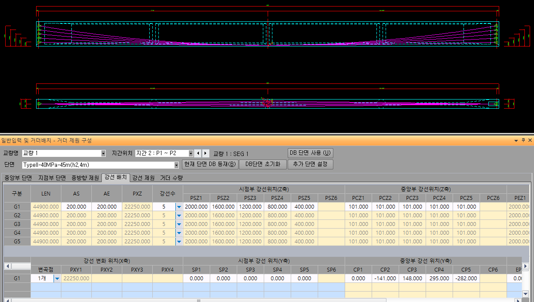This screenshot has width=534, height=302.
Task: Switch to the 중앙부 단면 tab
Action: 18,178
